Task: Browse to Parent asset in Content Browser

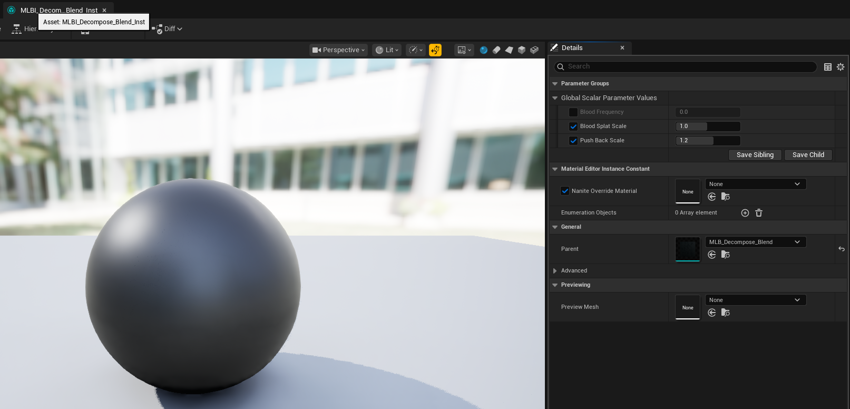Action: pyautogui.click(x=726, y=255)
